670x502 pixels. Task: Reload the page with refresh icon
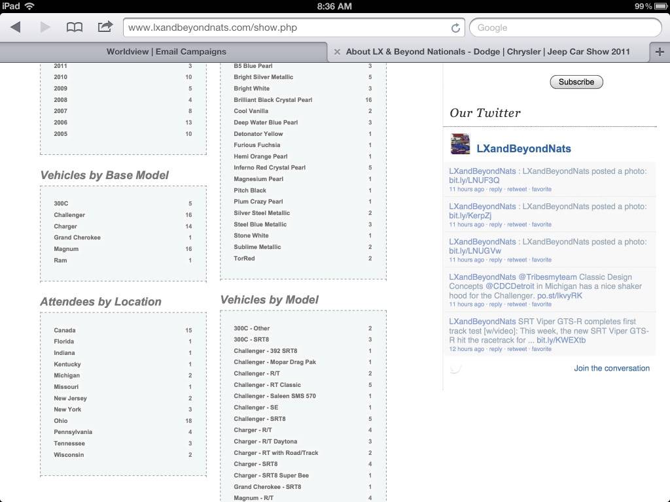pyautogui.click(x=455, y=27)
